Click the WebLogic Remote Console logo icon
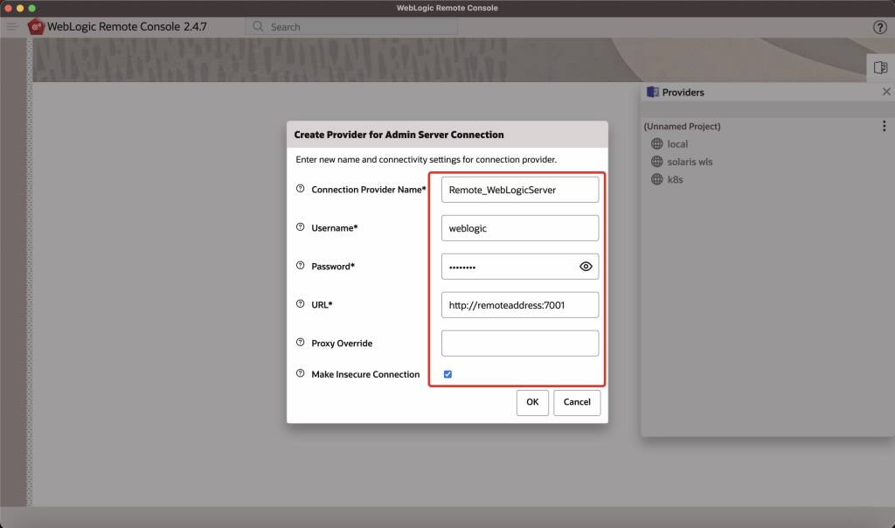The height and width of the screenshot is (528, 895). pyautogui.click(x=36, y=26)
